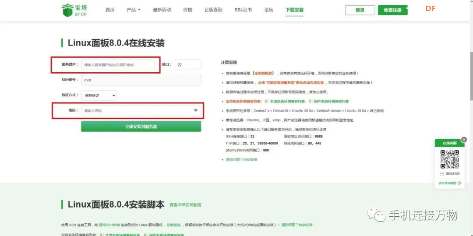Viewport: 473px width, 236px height.
Task: Open 正版查询 in the top navigation
Action: [213, 10]
